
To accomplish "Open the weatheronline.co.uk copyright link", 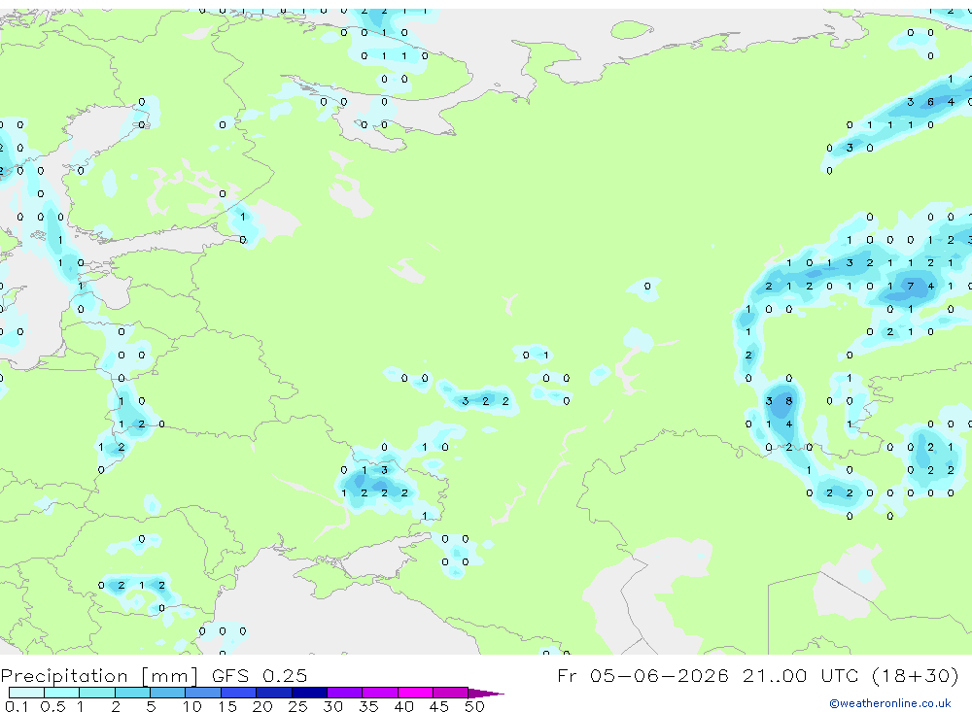I will [889, 703].
